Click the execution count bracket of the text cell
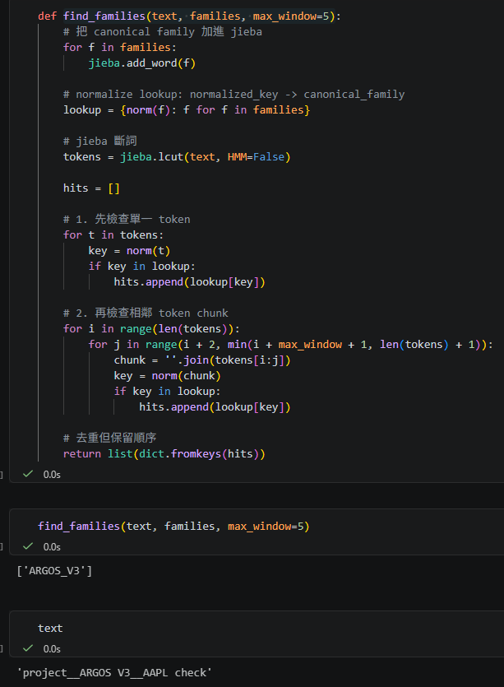 tap(2, 649)
